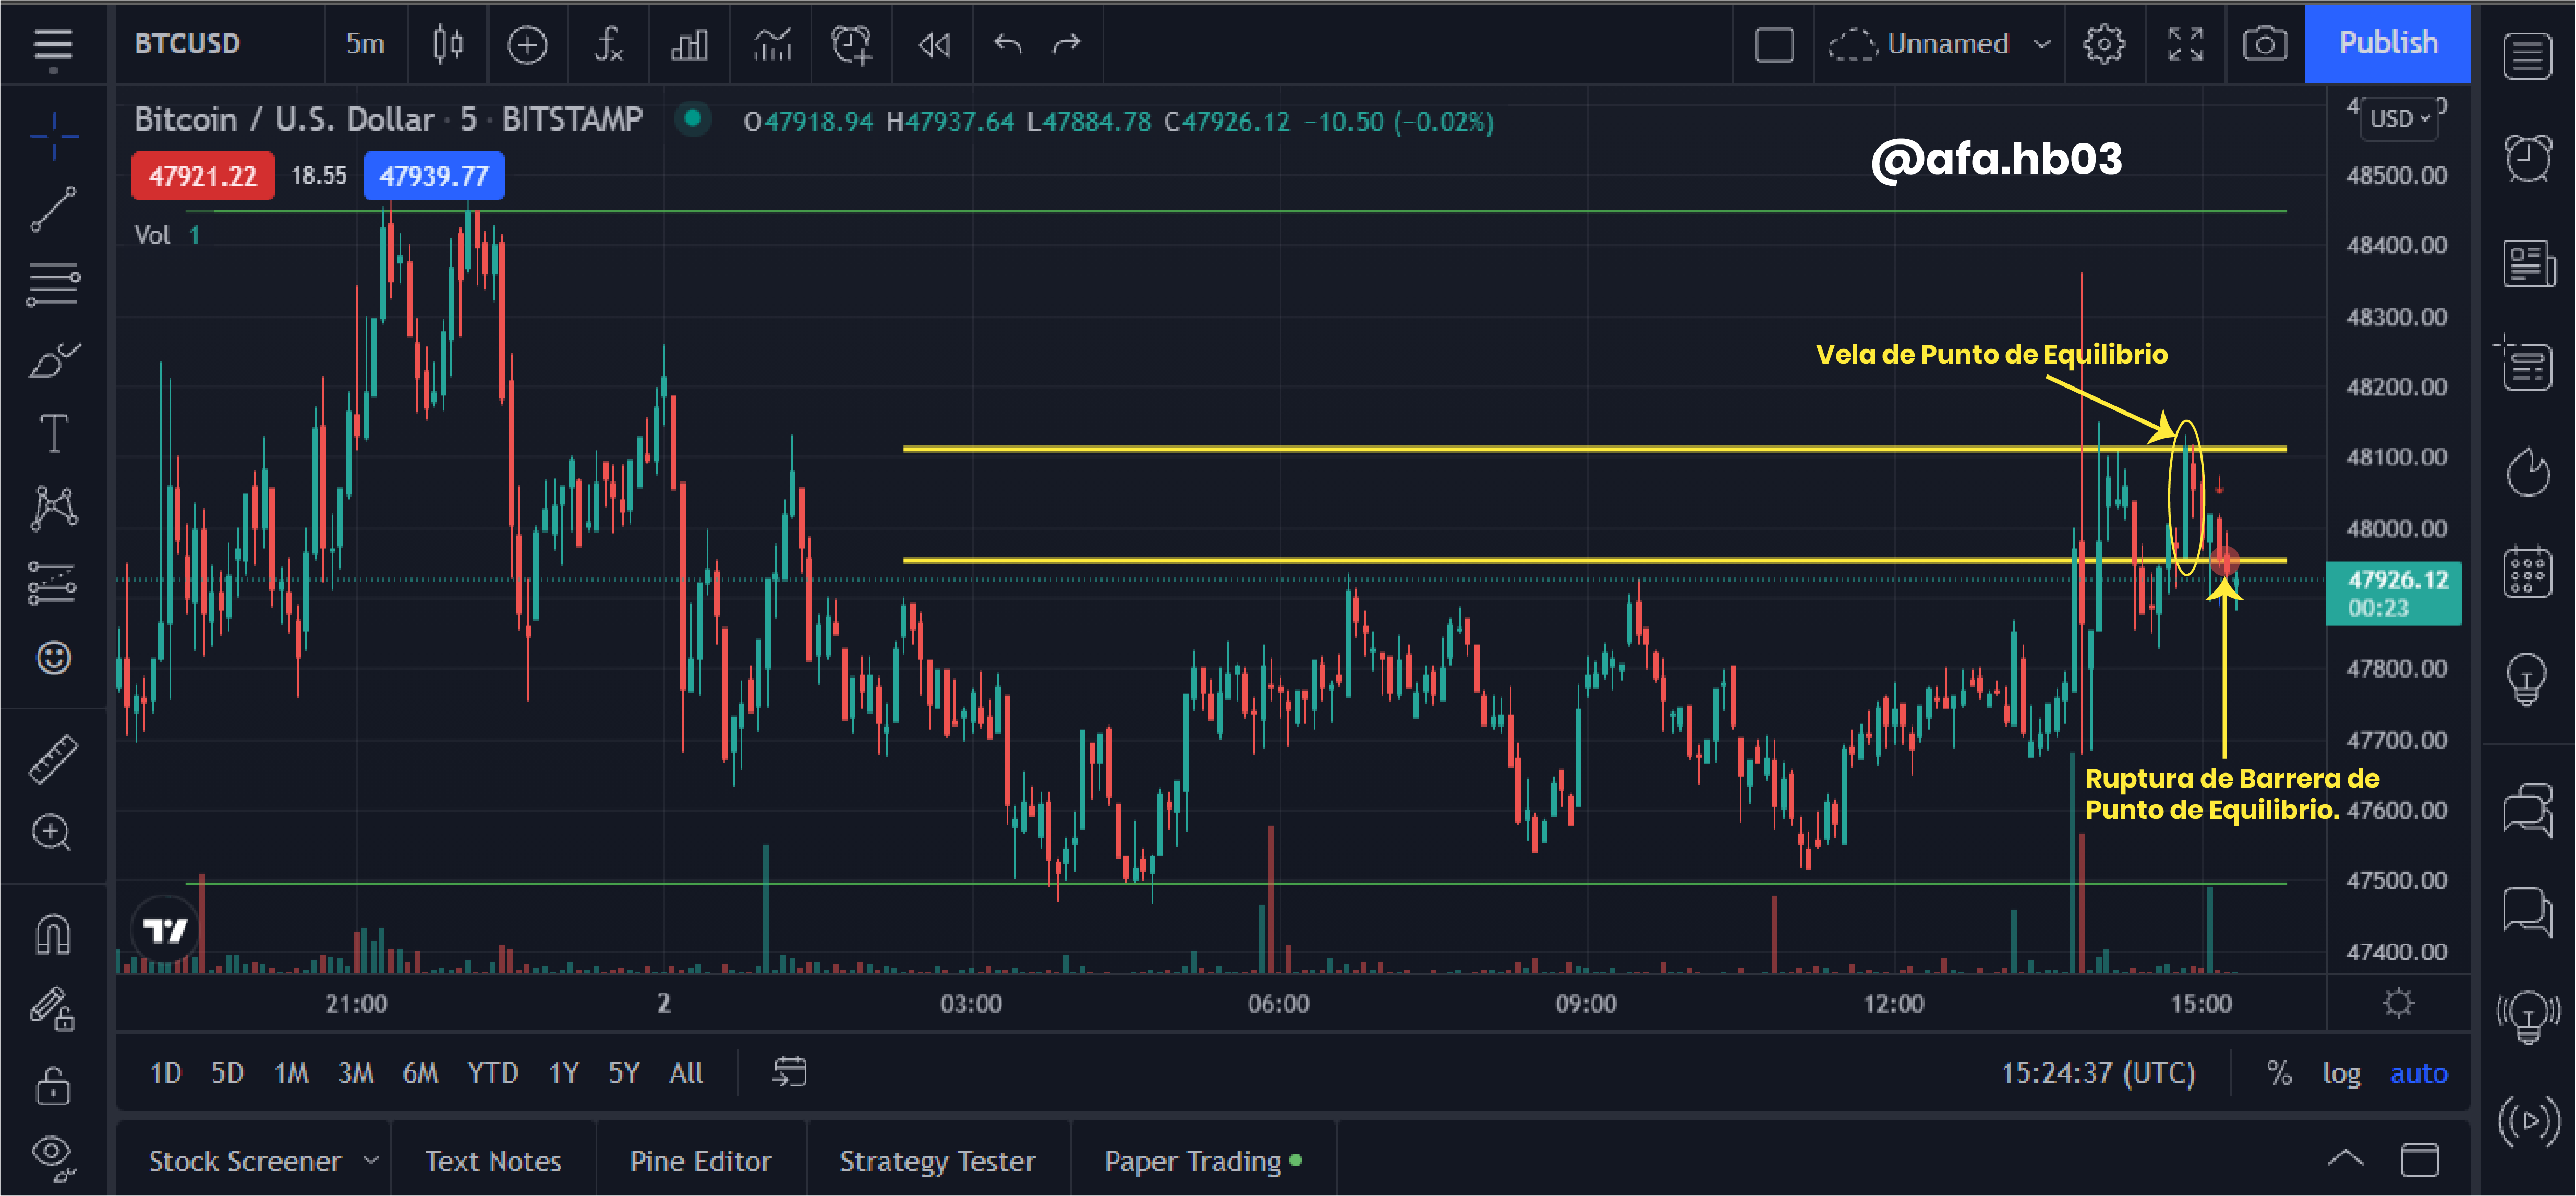Select the trend line drawing tool
The image size is (2576, 1196).
(x=53, y=210)
